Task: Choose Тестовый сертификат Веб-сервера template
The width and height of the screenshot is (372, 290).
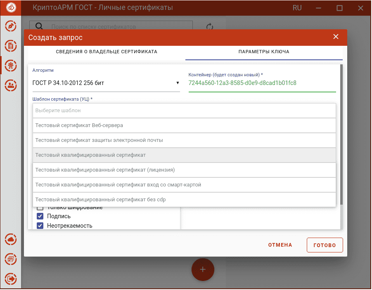Action: coord(184,125)
